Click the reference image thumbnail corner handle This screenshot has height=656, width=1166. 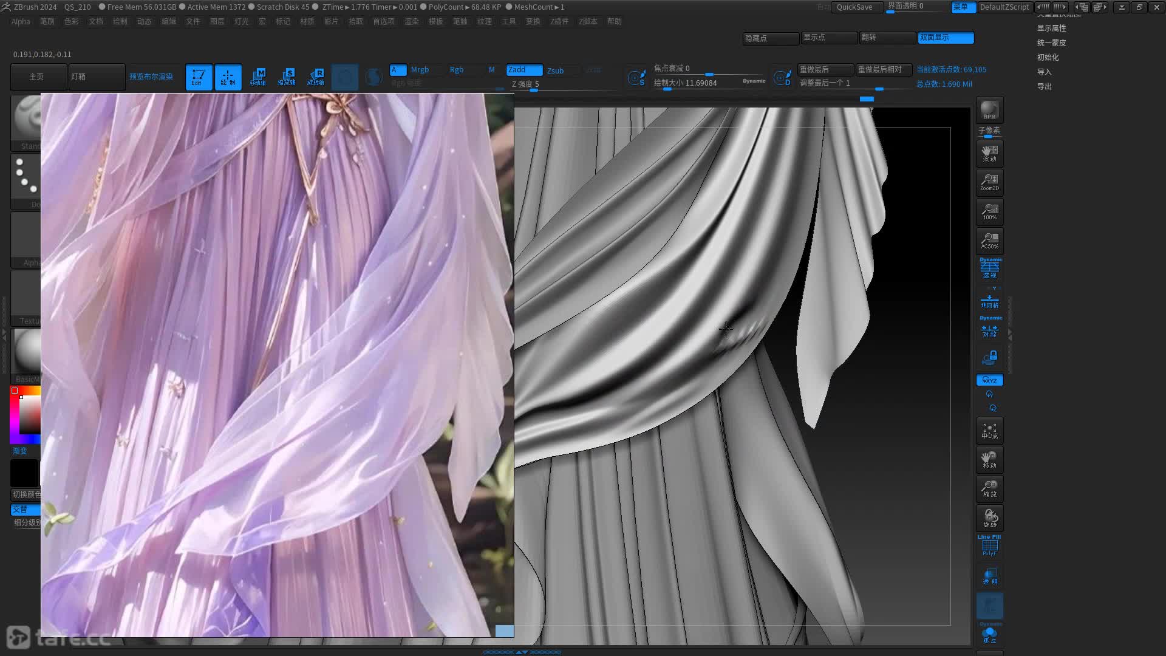(x=505, y=631)
